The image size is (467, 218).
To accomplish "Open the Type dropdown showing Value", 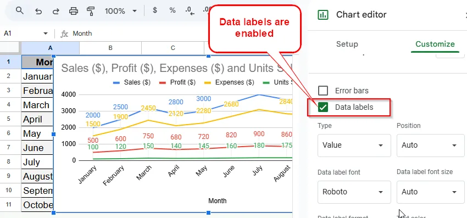I will [354, 146].
